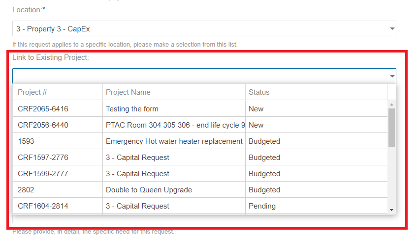This screenshot has height=238, width=417.
Task: Collapse the Link to Existing Project dropdown arrow
Action: click(x=392, y=76)
